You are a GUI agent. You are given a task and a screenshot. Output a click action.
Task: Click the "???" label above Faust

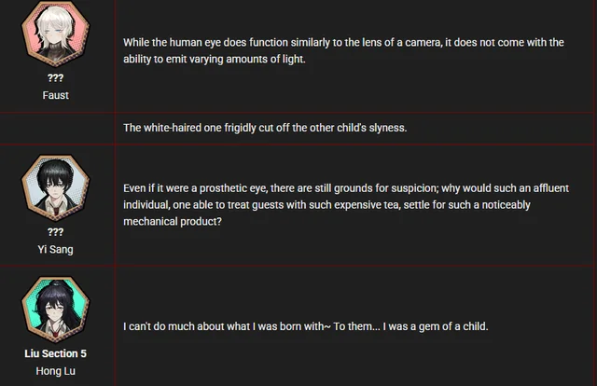[x=55, y=78]
